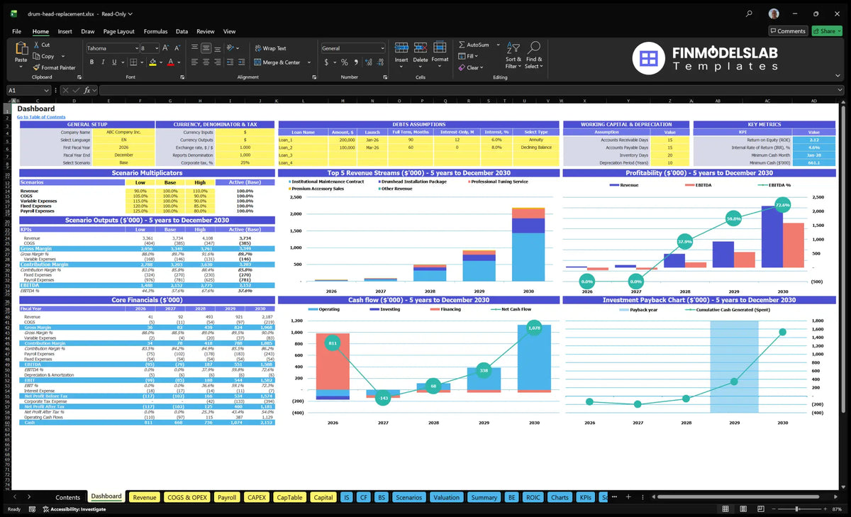Image resolution: width=851 pixels, height=517 pixels.
Task: Follow Go to Table of Contents link
Action: pos(41,116)
